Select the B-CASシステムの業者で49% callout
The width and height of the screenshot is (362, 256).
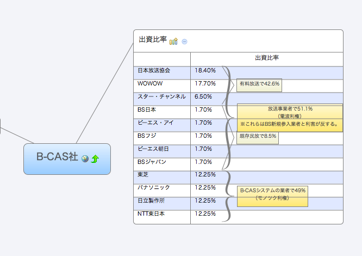coord(272,196)
